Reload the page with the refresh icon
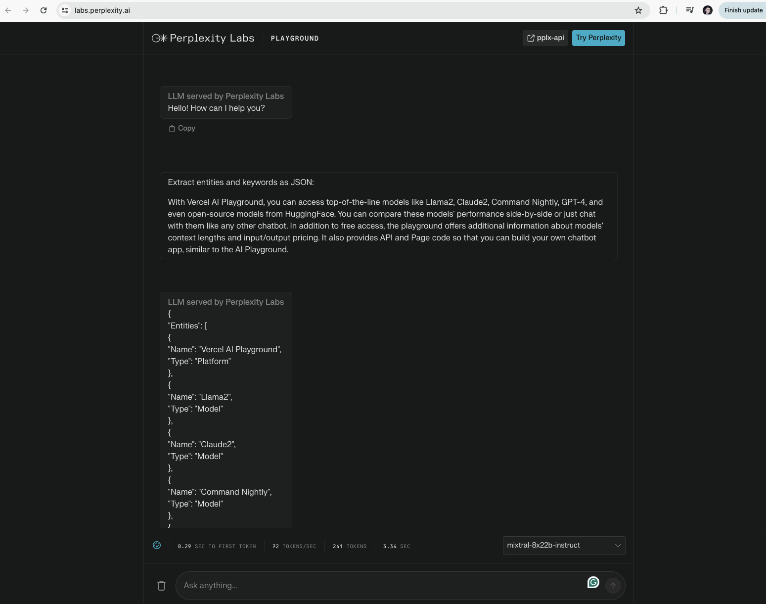766x604 pixels. [x=44, y=10]
